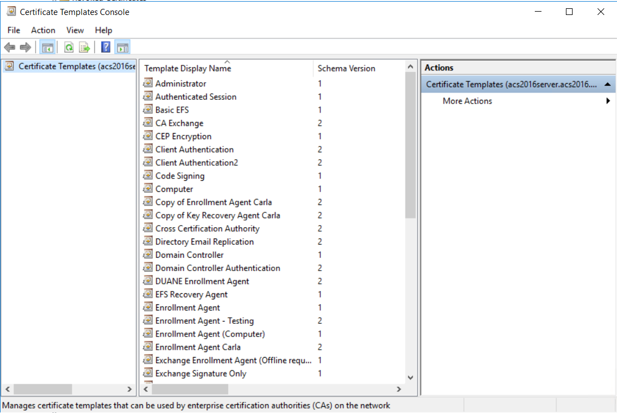Click the Show/Hide Console Tree toolbar icon
This screenshot has width=617, height=413.
(x=47, y=47)
